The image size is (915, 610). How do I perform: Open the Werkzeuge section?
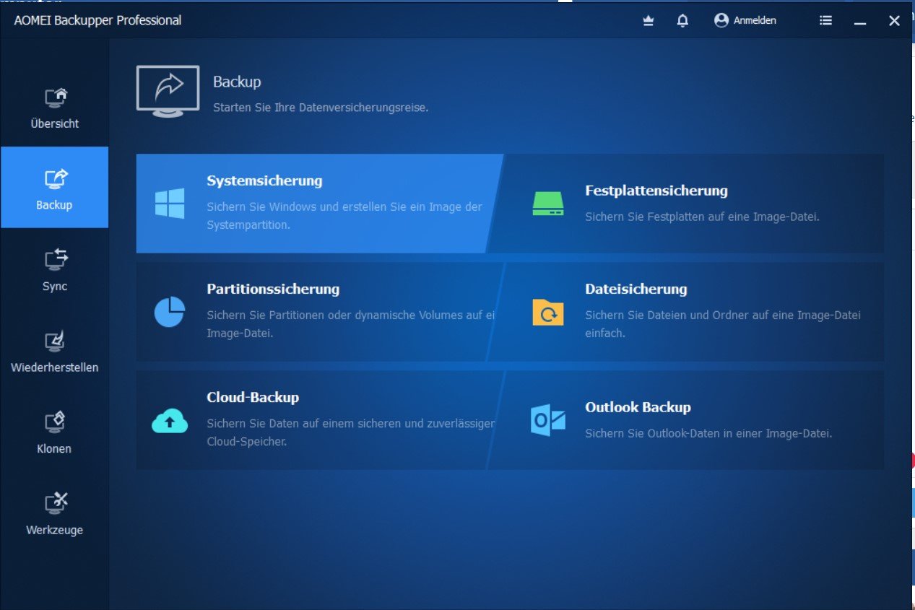click(x=55, y=512)
